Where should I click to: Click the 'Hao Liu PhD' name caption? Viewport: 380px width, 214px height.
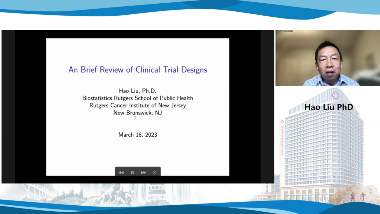[x=328, y=107]
